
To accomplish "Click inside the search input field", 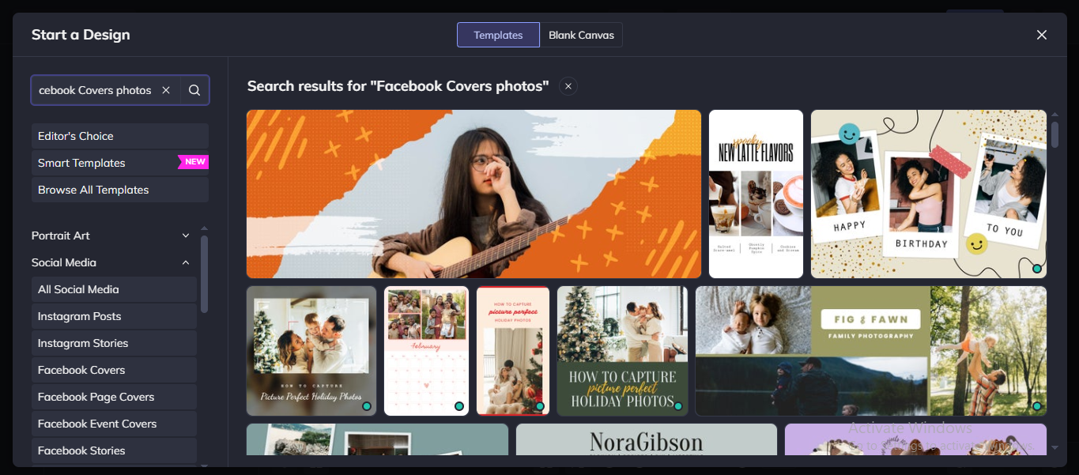I will (95, 90).
